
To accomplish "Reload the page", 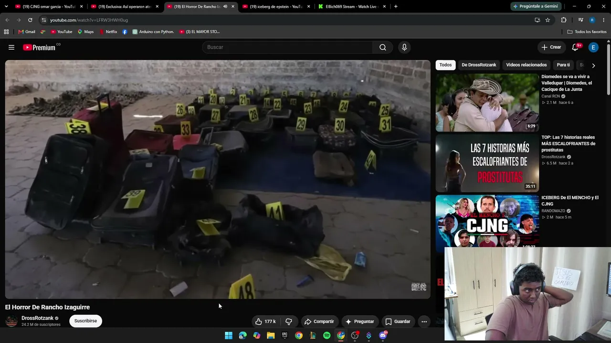I will point(30,20).
